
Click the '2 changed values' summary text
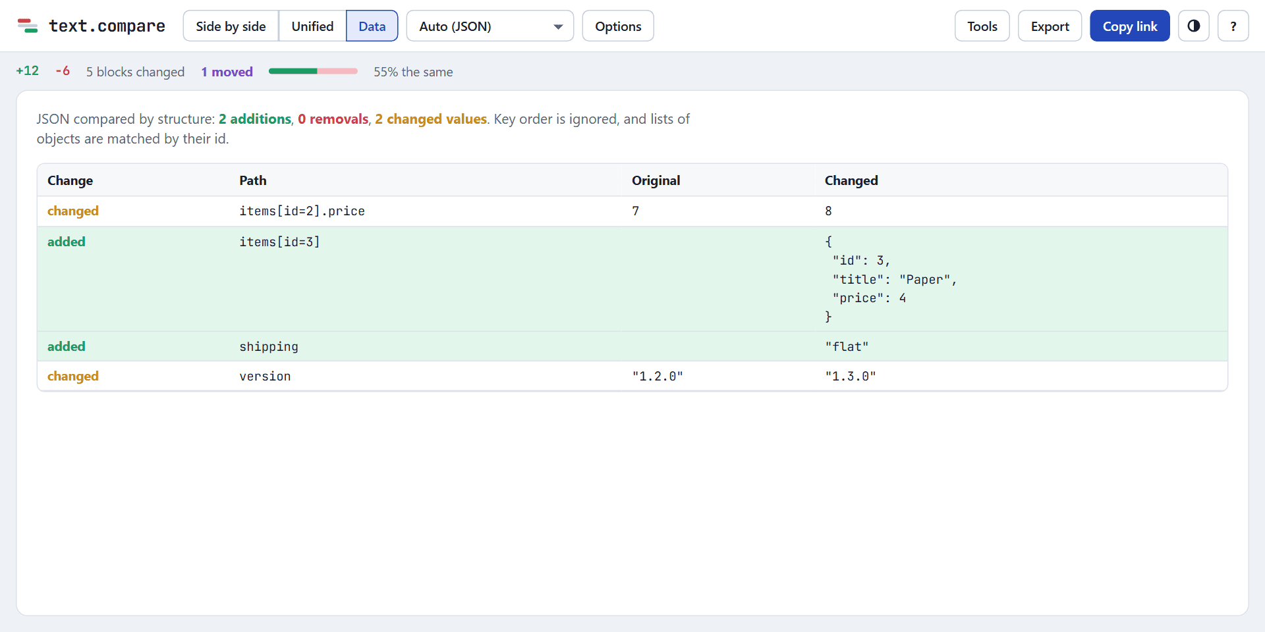pyautogui.click(x=431, y=119)
